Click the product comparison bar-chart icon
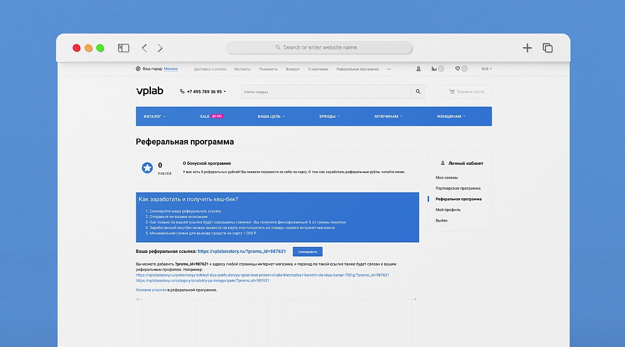The height and width of the screenshot is (347, 625). [434, 68]
